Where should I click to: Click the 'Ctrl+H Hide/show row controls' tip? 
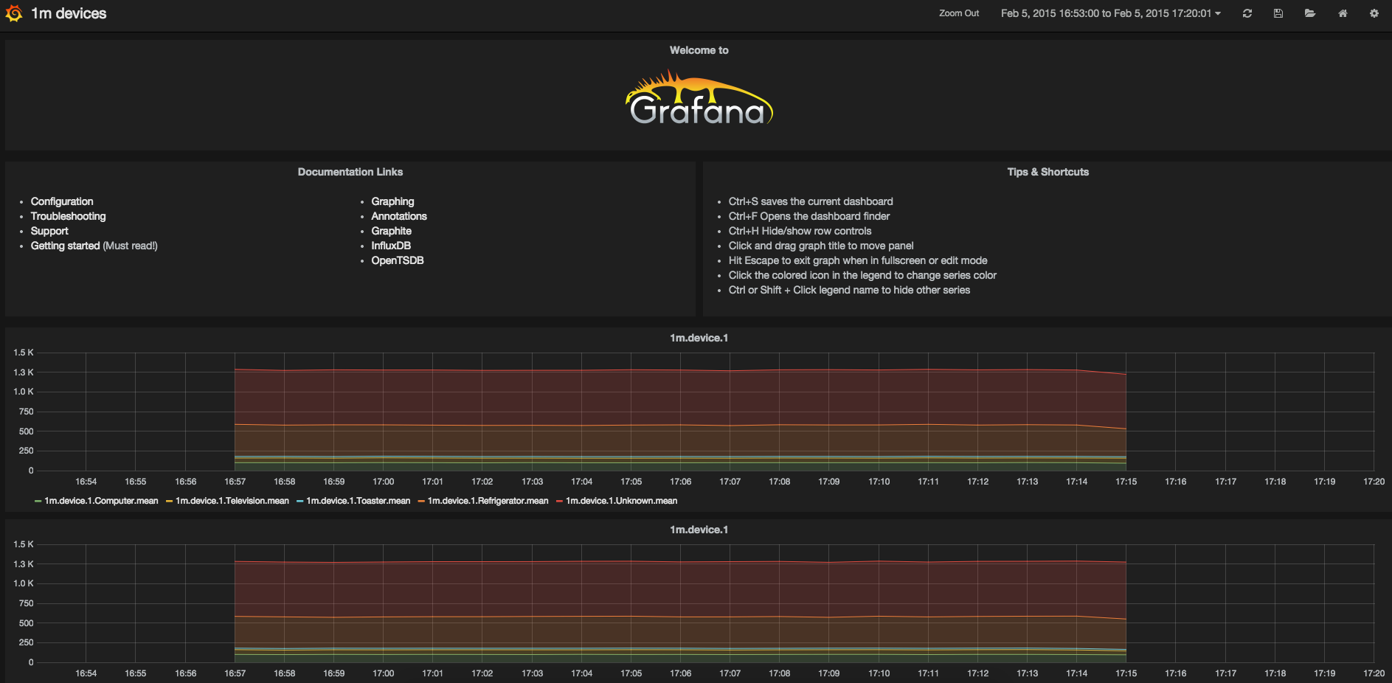pyautogui.click(x=800, y=231)
